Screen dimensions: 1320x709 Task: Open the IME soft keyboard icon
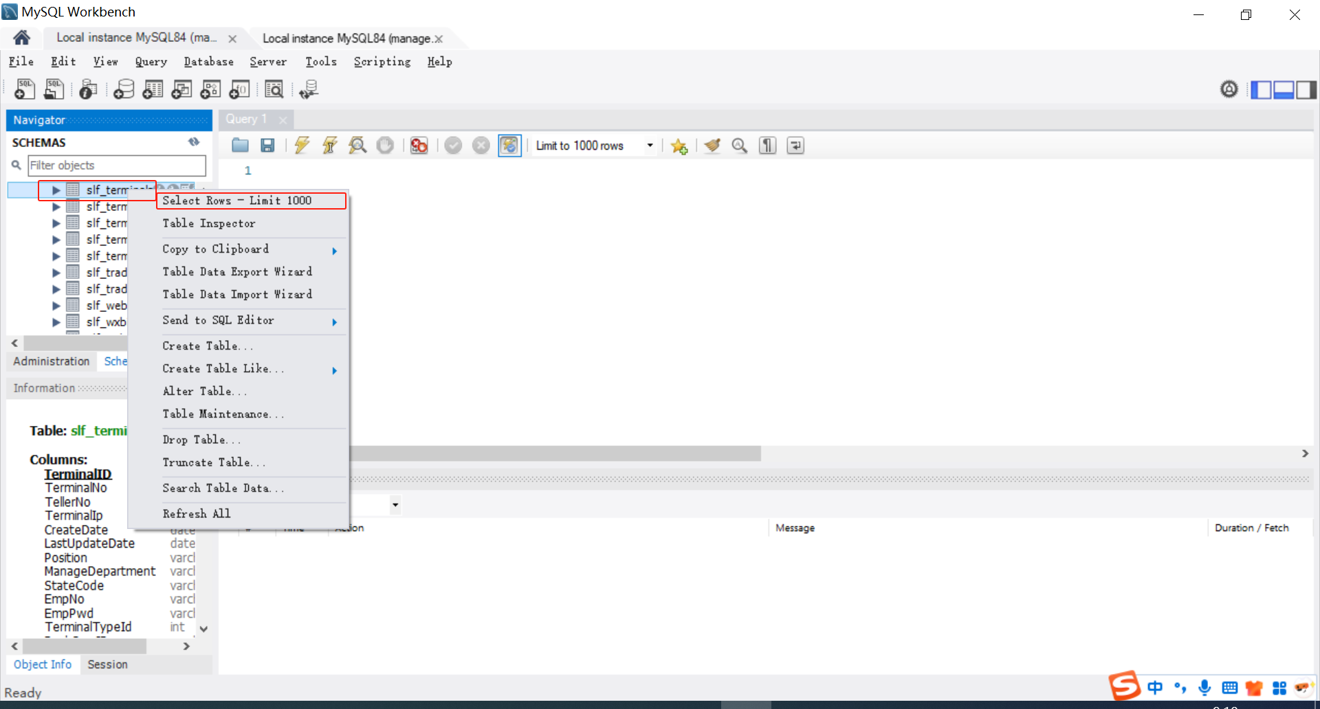point(1230,688)
